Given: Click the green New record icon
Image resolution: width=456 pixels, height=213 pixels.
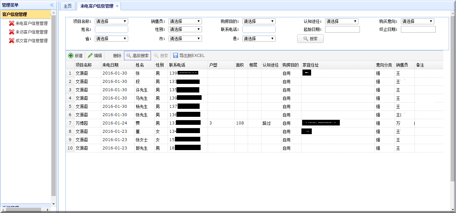Looking at the screenshot, I should pyautogui.click(x=71, y=56).
